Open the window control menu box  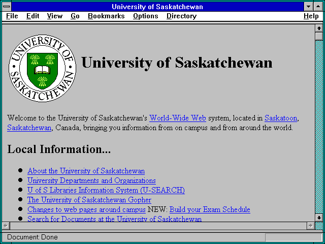7,7
